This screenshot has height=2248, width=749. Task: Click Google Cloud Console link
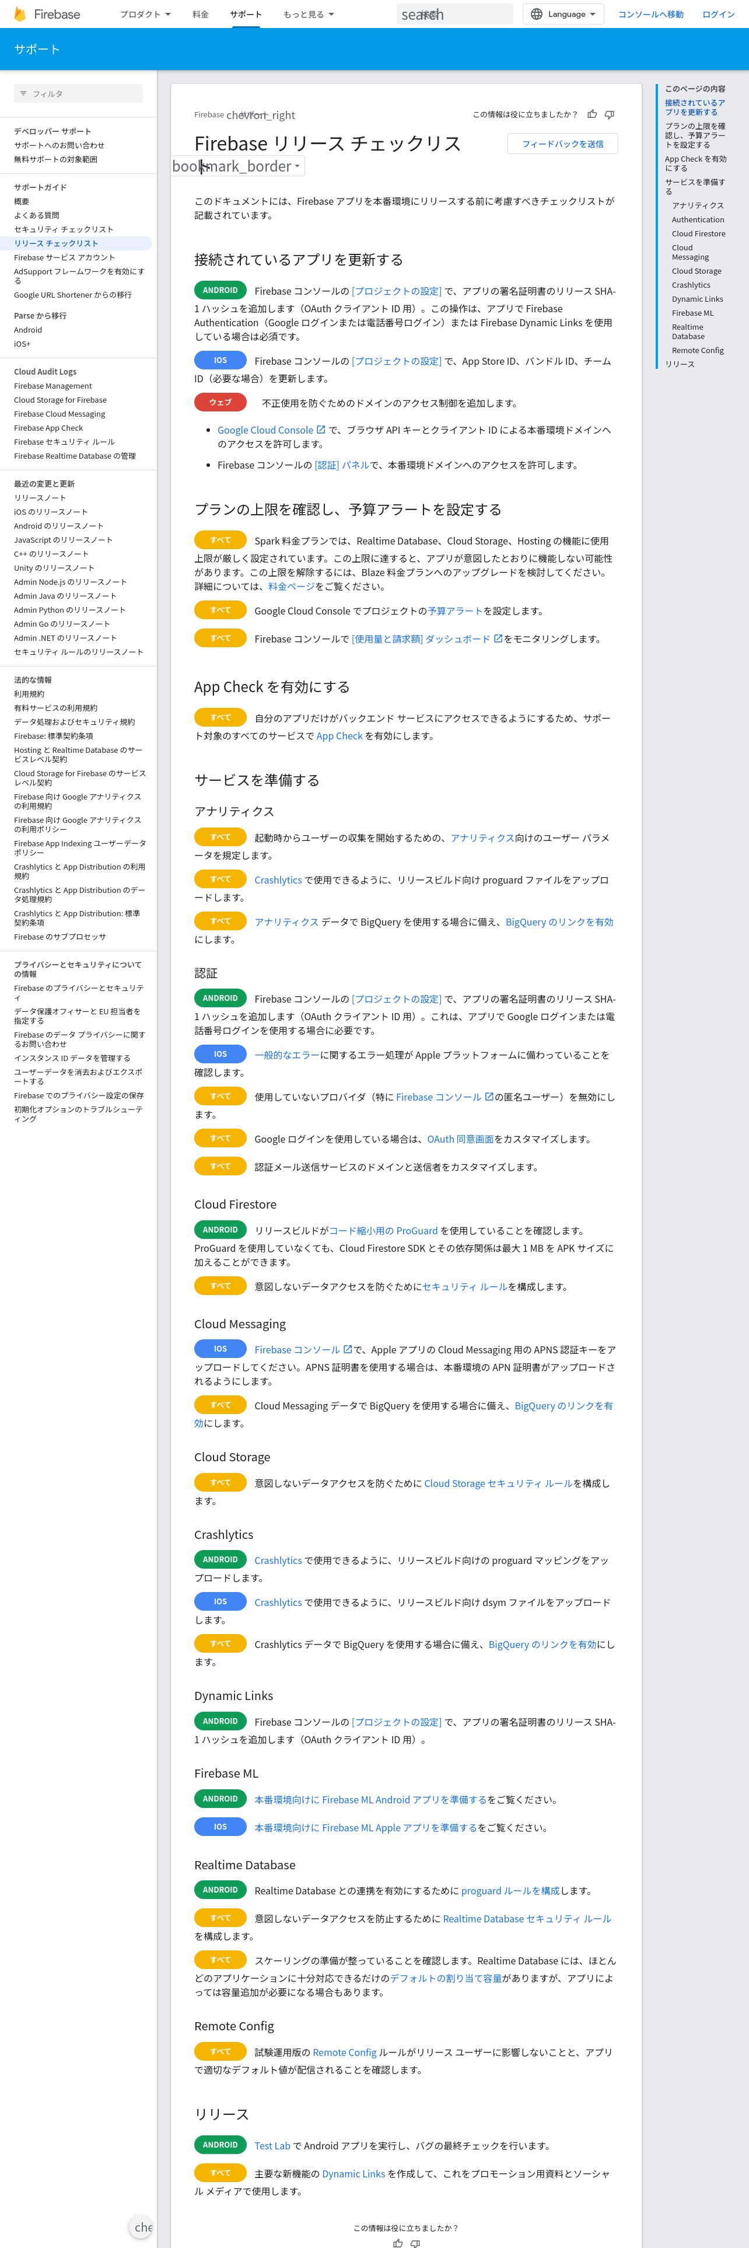[x=271, y=430]
